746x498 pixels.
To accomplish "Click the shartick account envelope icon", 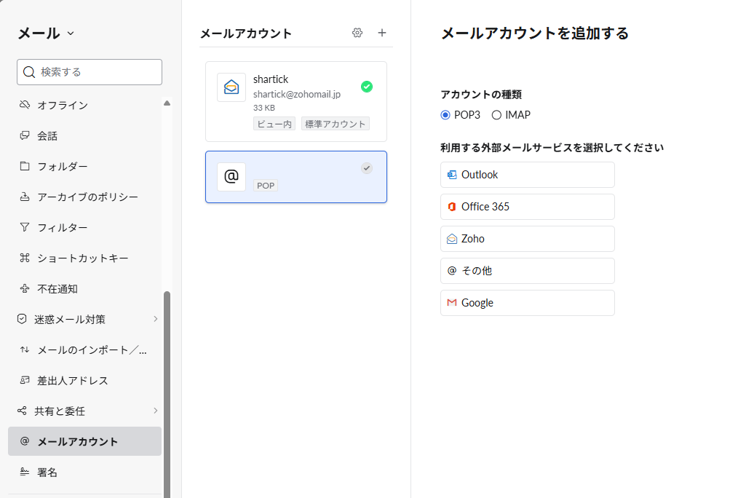I will [231, 87].
